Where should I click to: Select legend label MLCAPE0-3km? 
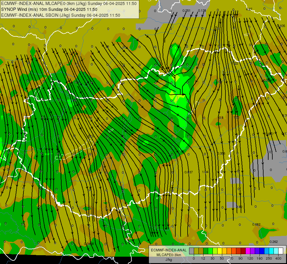click(x=169, y=255)
